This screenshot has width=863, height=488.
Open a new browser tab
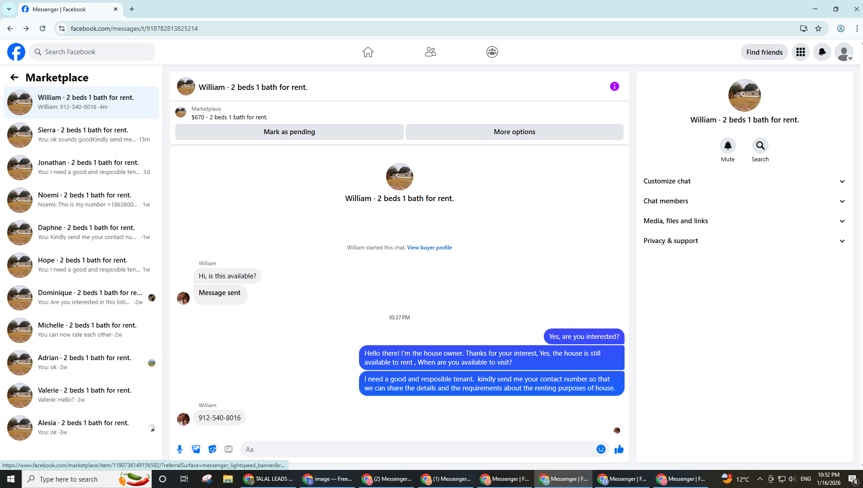[x=132, y=9]
